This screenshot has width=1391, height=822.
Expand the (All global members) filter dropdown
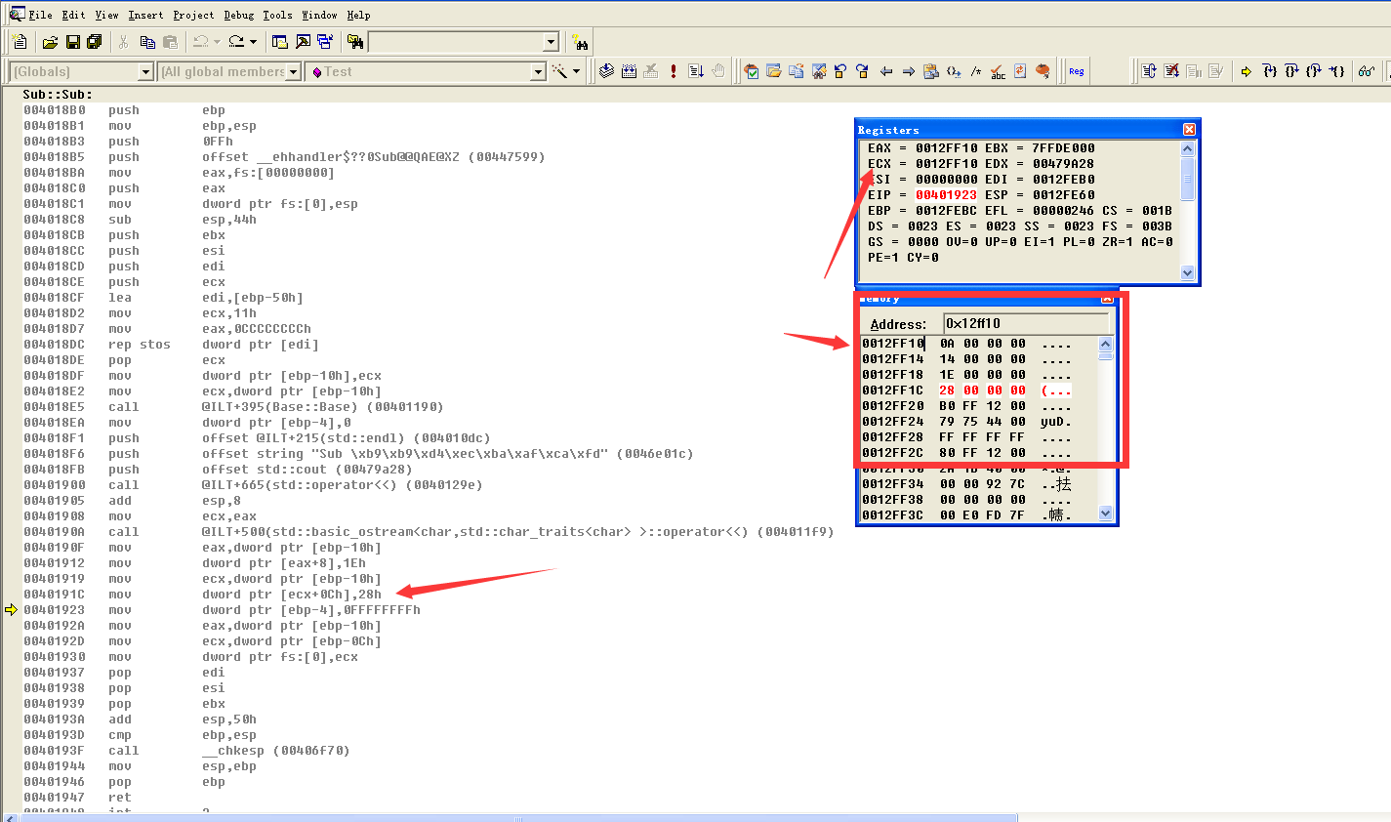293,71
